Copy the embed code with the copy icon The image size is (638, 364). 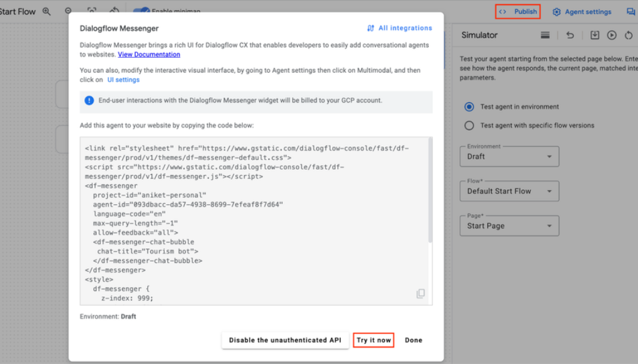click(421, 294)
